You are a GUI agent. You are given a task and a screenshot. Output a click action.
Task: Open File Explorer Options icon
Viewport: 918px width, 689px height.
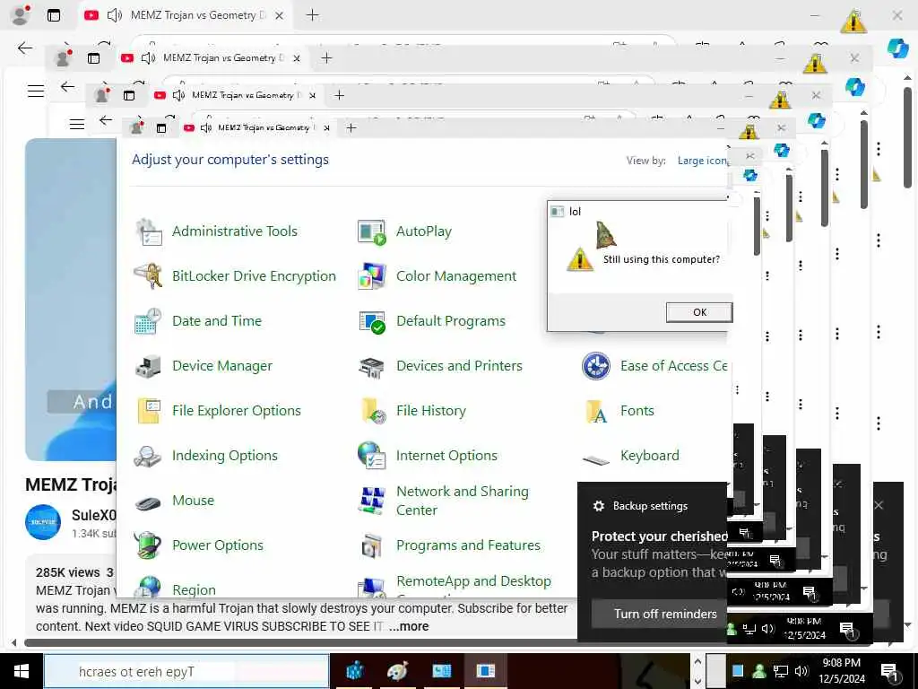coord(149,411)
